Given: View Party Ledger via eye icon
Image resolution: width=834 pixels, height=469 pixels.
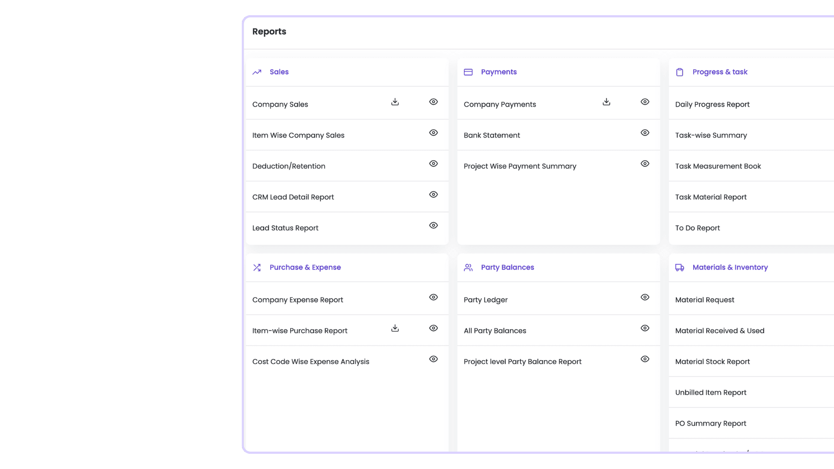Looking at the screenshot, I should point(645,297).
